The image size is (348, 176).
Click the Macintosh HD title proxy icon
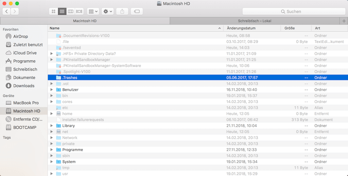coord(159,3)
